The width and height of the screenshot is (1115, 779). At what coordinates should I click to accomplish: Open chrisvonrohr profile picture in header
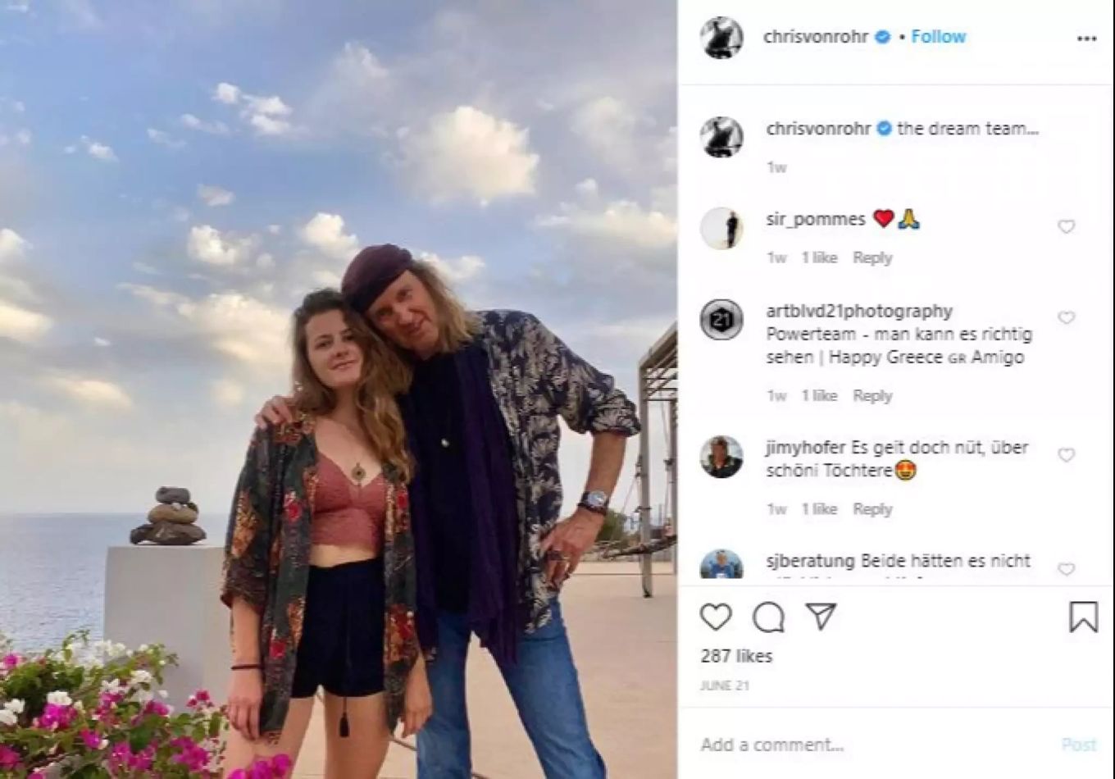pos(721,38)
